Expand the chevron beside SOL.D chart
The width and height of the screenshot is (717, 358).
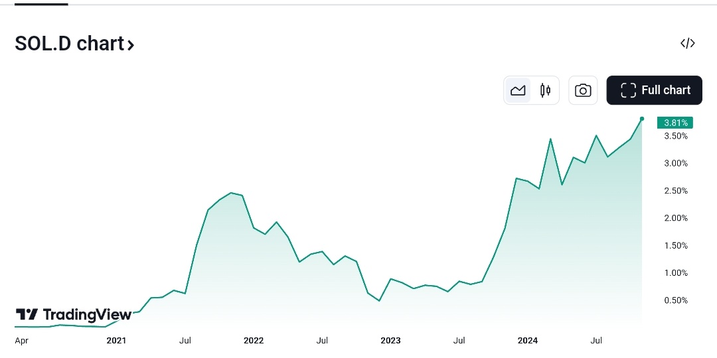tap(131, 45)
